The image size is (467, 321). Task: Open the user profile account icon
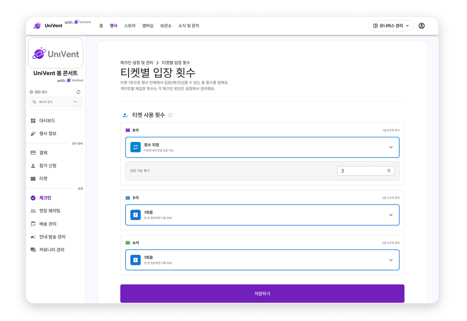pos(422,26)
